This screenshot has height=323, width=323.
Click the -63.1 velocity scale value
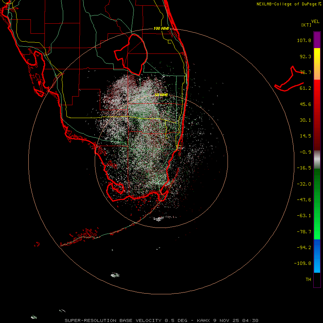(304, 216)
